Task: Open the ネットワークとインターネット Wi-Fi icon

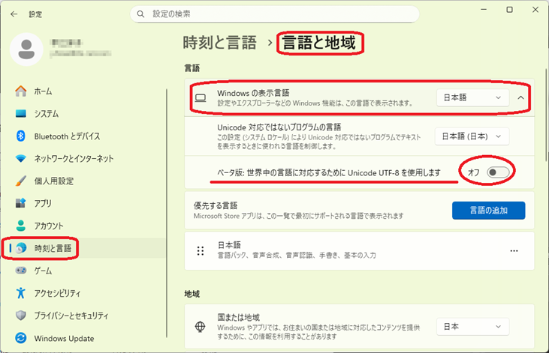Action: point(20,158)
